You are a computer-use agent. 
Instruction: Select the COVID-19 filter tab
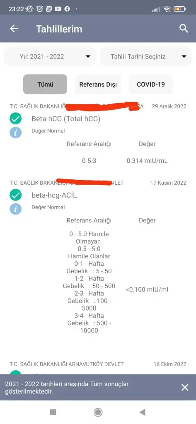tap(151, 84)
